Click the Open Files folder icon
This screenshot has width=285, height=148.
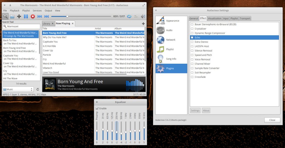12,16
